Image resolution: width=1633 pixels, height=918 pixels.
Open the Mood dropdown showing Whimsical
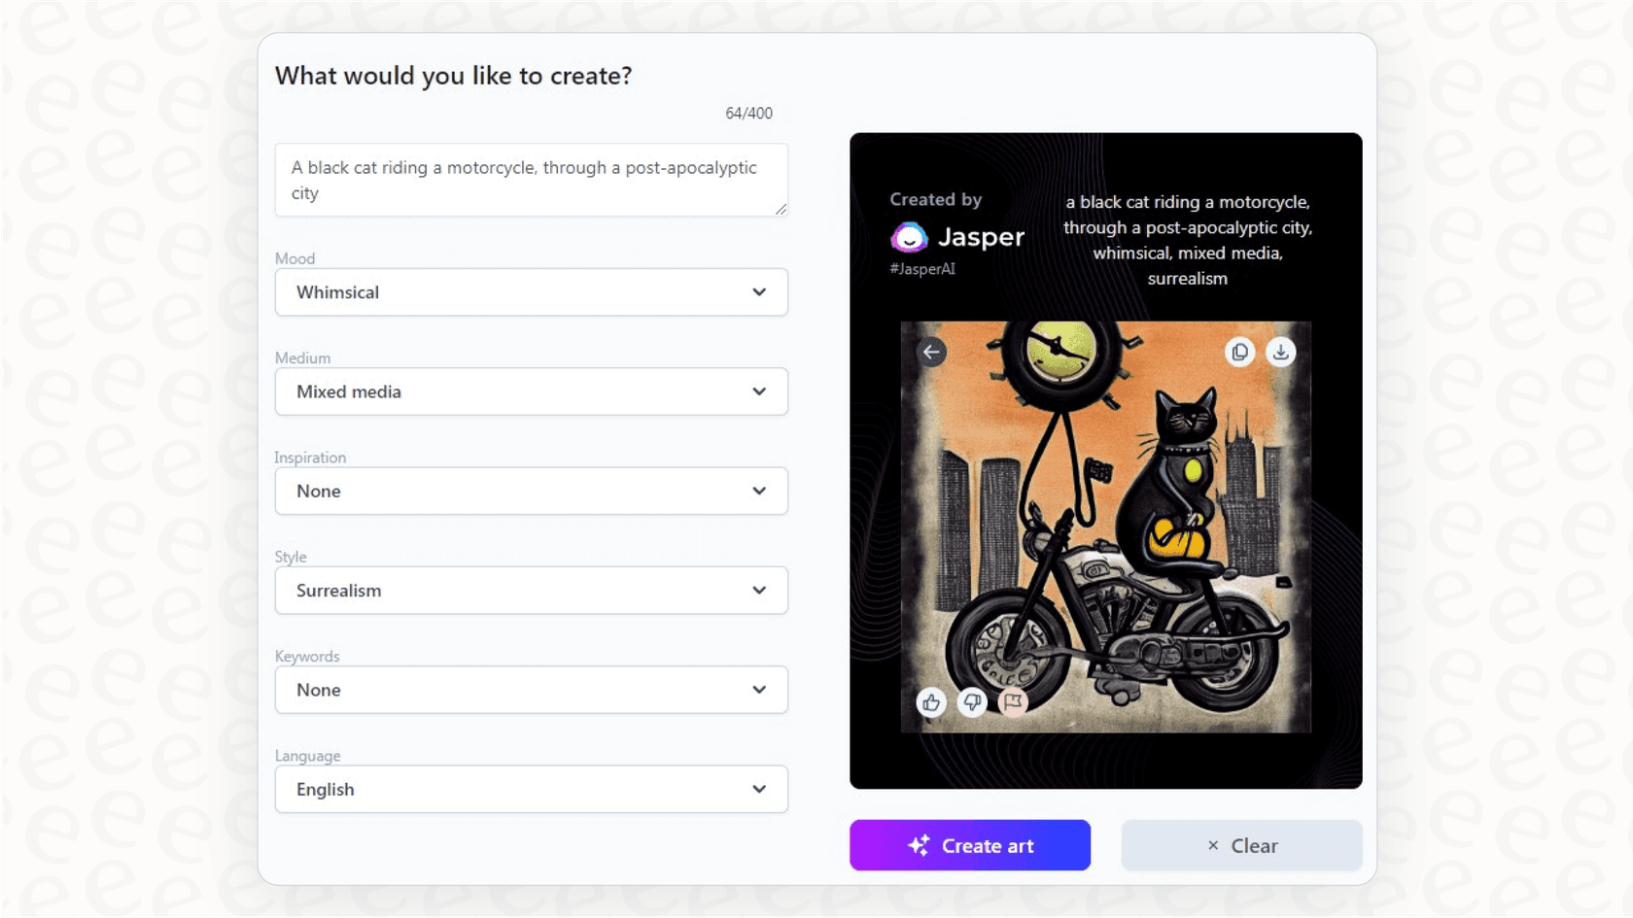pos(531,292)
